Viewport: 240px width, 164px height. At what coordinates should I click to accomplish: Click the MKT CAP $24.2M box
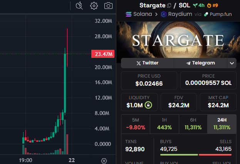(218, 102)
